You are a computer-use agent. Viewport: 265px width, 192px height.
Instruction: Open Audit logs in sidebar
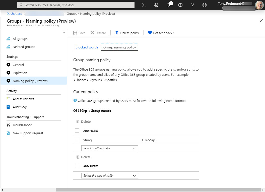[x=20, y=107]
